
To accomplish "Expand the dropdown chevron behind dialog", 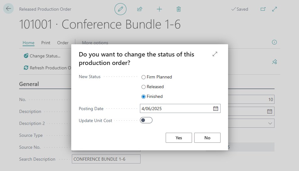I will point(270,123).
